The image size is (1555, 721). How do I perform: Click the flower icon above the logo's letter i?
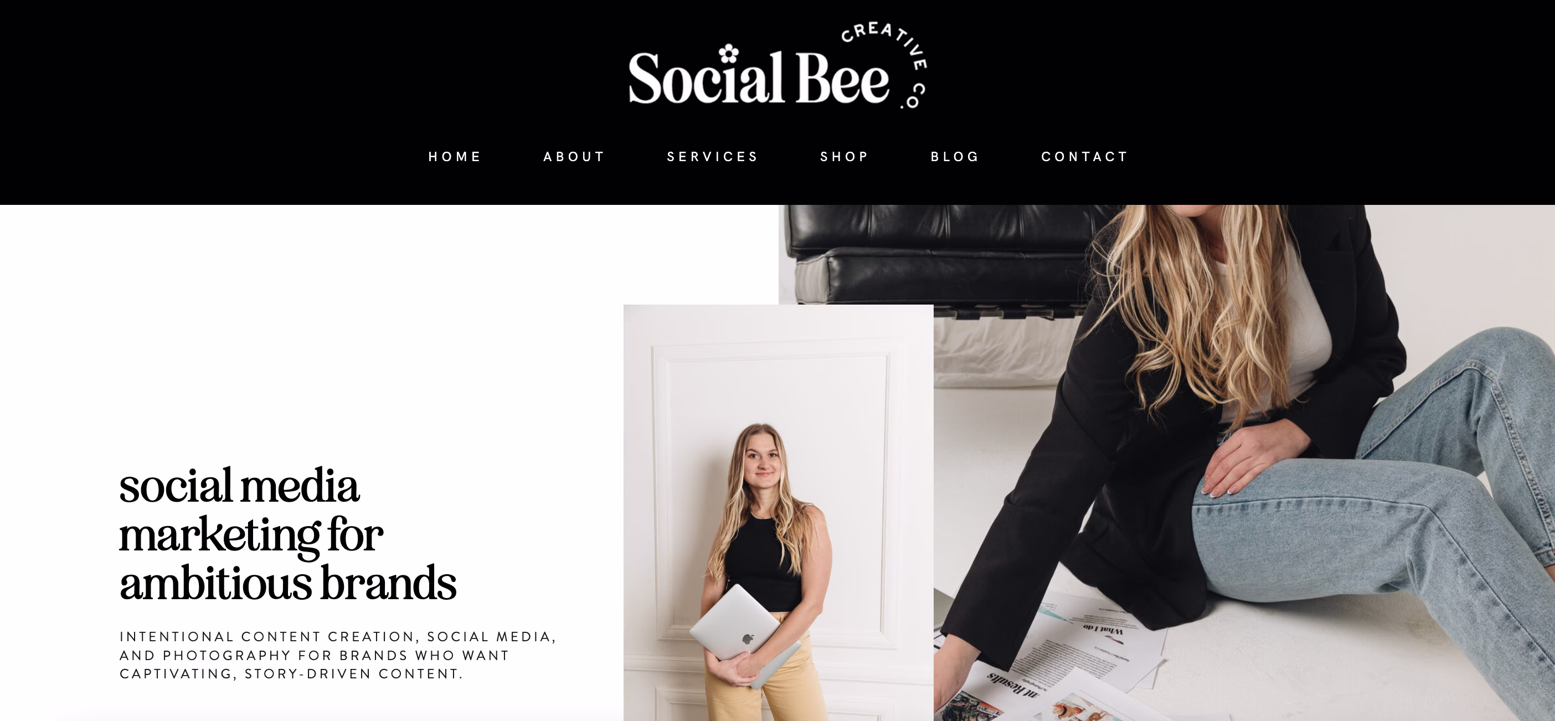click(729, 53)
